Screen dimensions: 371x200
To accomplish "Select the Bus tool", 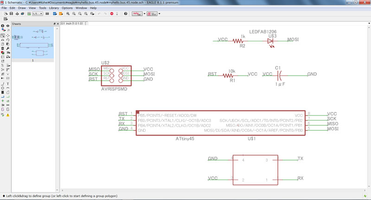I will point(3,97).
